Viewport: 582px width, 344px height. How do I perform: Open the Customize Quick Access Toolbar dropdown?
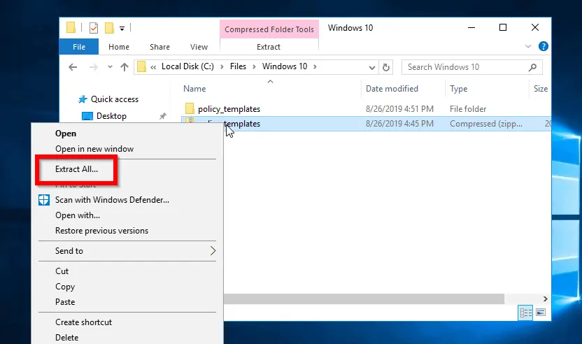(x=122, y=29)
